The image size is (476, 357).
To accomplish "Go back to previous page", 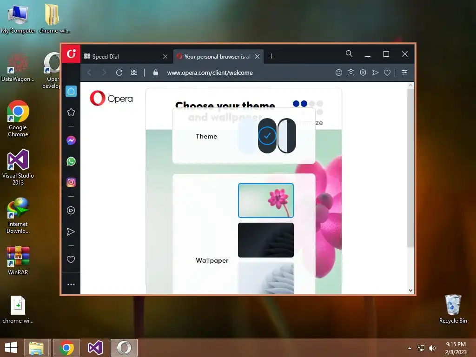I will point(89,73).
